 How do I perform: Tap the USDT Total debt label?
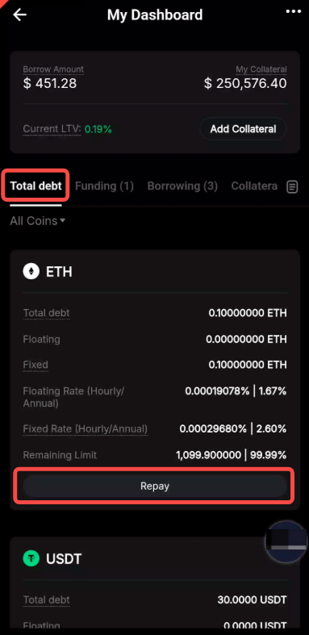46,599
